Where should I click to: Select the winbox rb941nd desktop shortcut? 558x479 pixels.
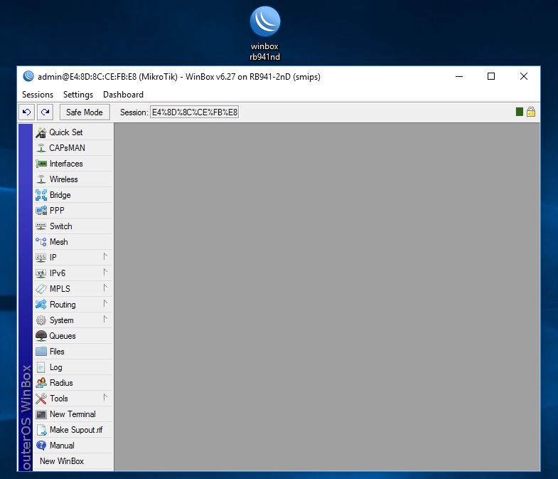point(264,34)
